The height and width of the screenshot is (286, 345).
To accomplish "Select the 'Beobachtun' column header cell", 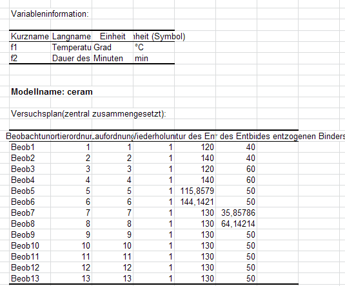I will click(x=30, y=137).
